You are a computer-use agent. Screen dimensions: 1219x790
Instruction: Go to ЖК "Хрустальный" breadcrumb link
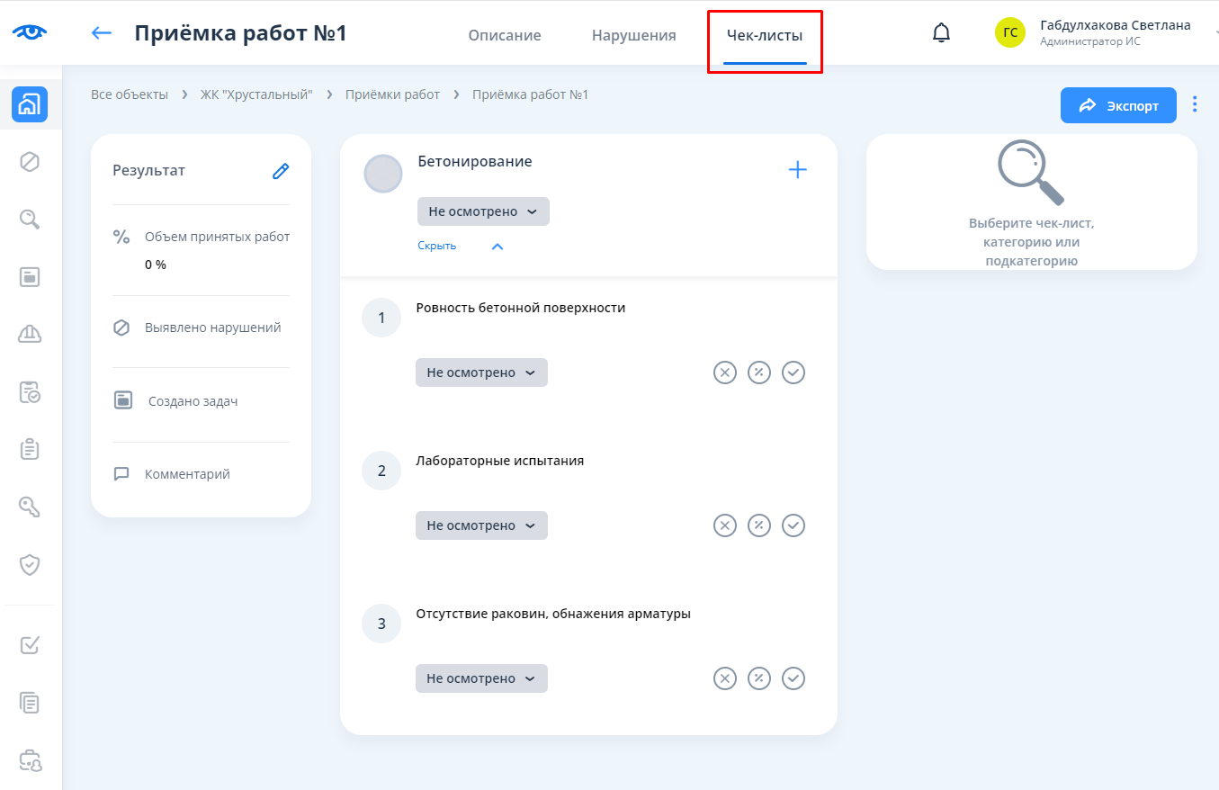tap(256, 94)
